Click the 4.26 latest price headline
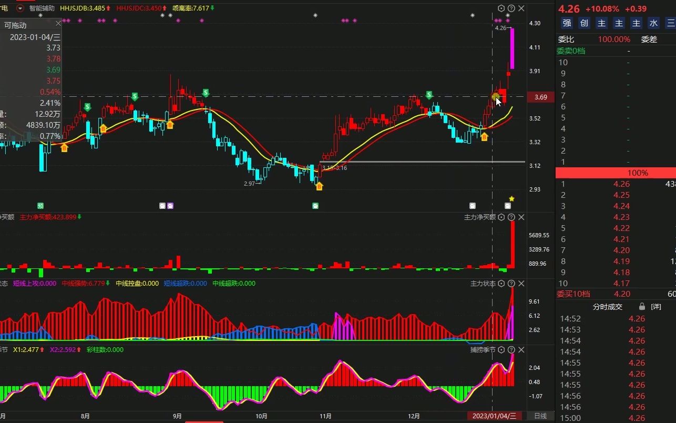This screenshot has height=423, width=676. click(x=569, y=9)
